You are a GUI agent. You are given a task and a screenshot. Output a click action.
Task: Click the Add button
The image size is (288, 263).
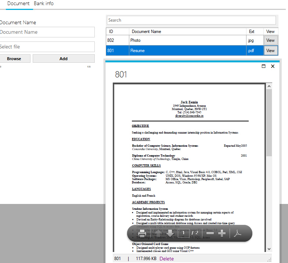coord(64,59)
